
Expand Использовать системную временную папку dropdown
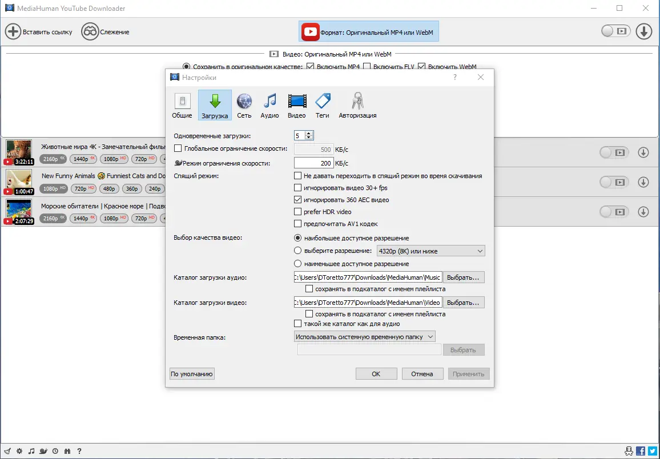coord(364,337)
